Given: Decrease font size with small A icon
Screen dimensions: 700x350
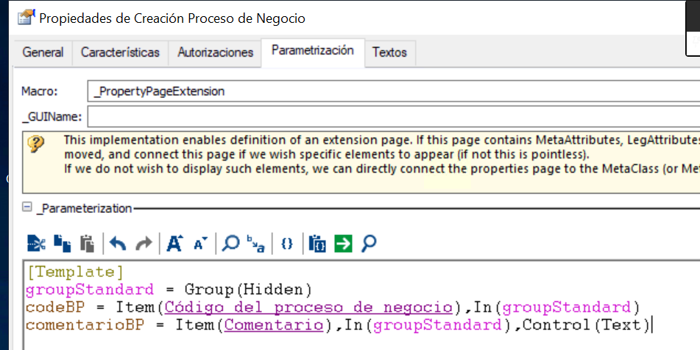Looking at the screenshot, I should pos(200,244).
